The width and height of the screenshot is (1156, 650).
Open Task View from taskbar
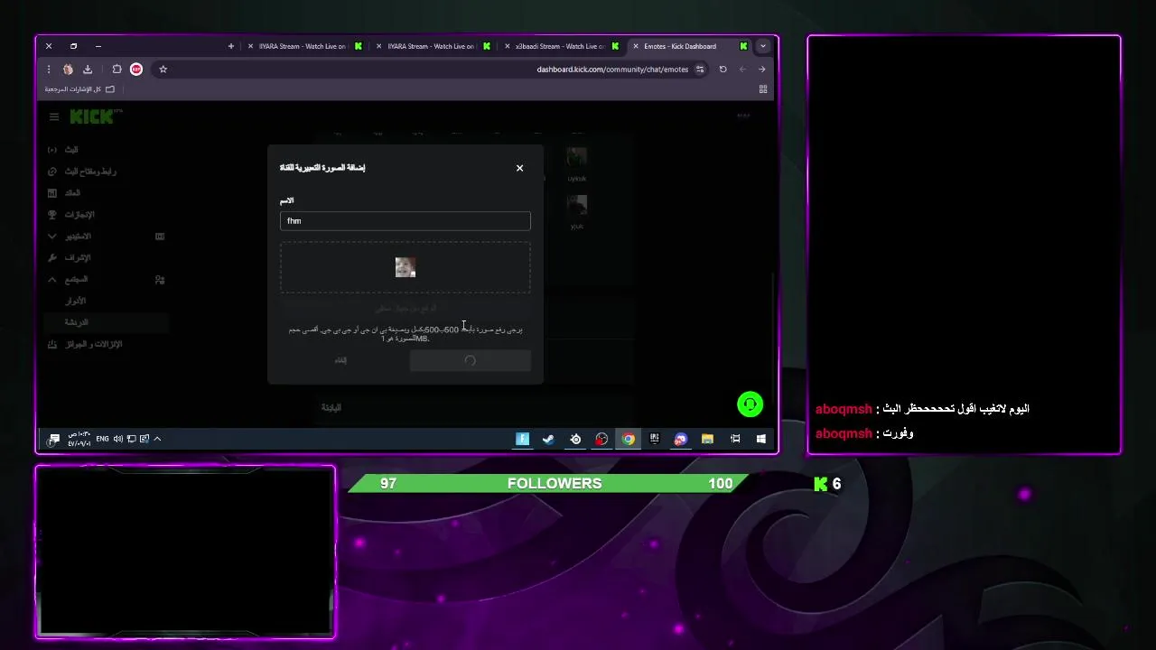tap(735, 439)
